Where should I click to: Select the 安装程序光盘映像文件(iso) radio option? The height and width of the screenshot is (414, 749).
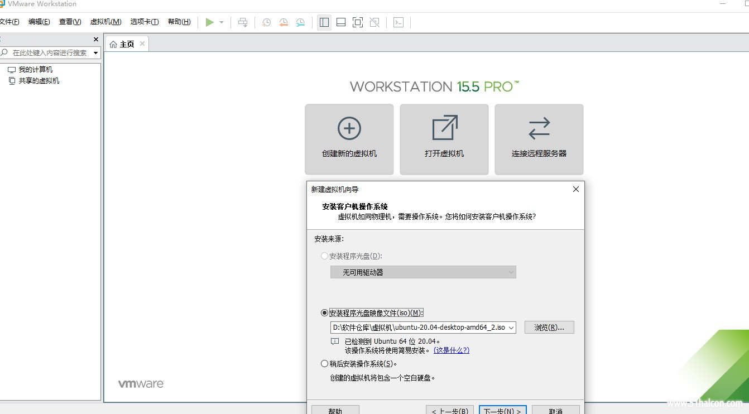[325, 313]
